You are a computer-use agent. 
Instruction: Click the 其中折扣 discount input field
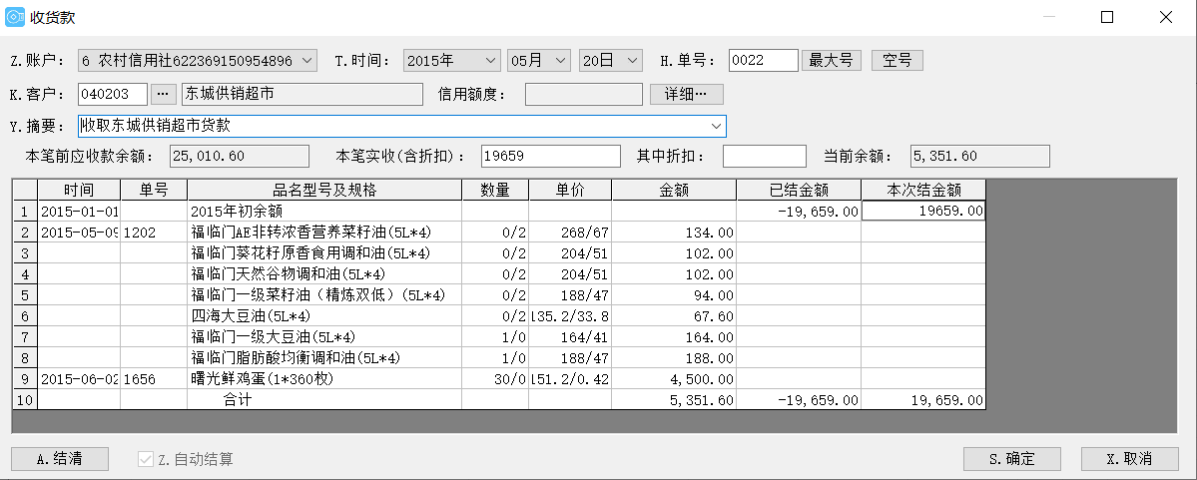click(764, 157)
